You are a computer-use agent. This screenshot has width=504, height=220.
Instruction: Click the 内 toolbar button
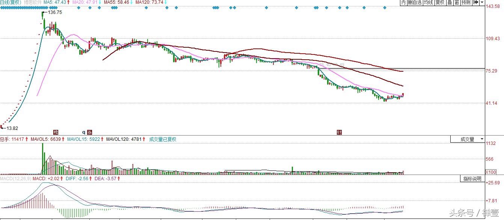[x=403, y=3]
